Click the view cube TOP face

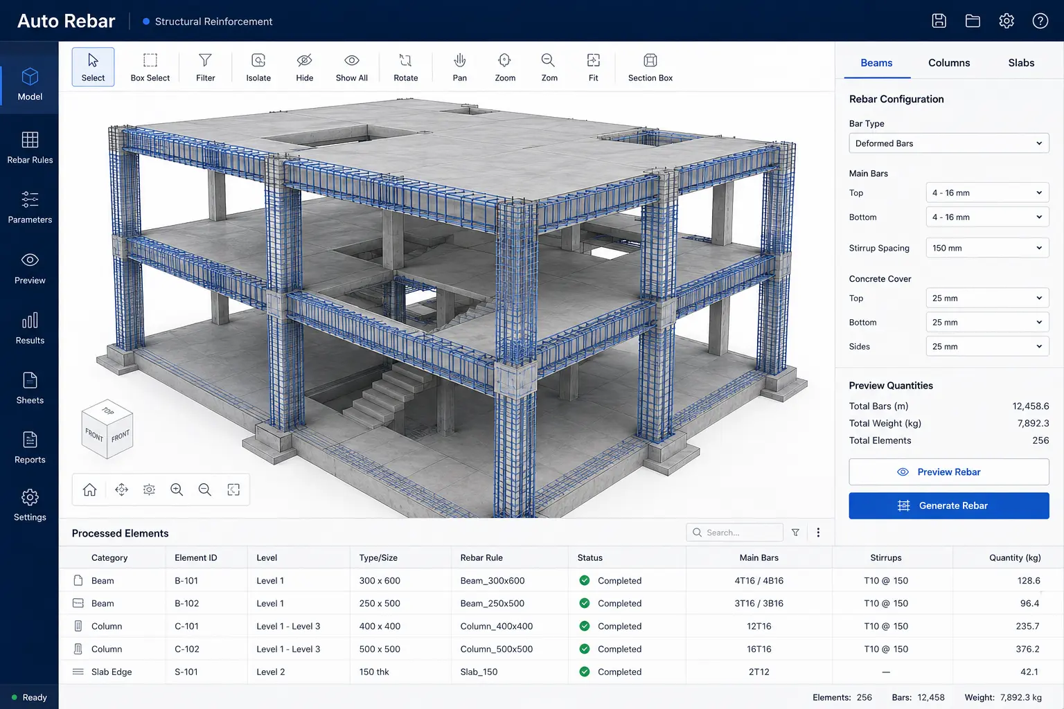[107, 411]
